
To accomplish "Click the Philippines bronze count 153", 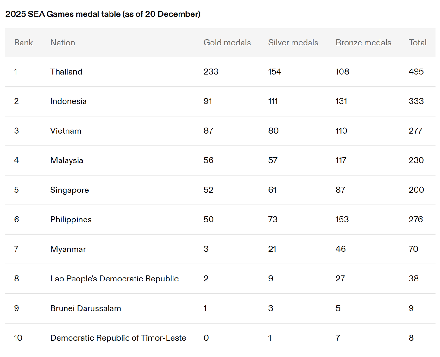I will pos(342,220).
